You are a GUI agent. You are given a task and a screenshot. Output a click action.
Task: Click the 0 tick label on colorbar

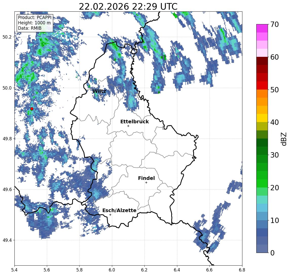click(x=273, y=253)
